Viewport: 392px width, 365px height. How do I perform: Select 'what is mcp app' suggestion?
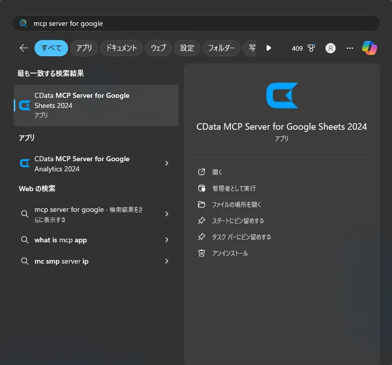pos(96,240)
